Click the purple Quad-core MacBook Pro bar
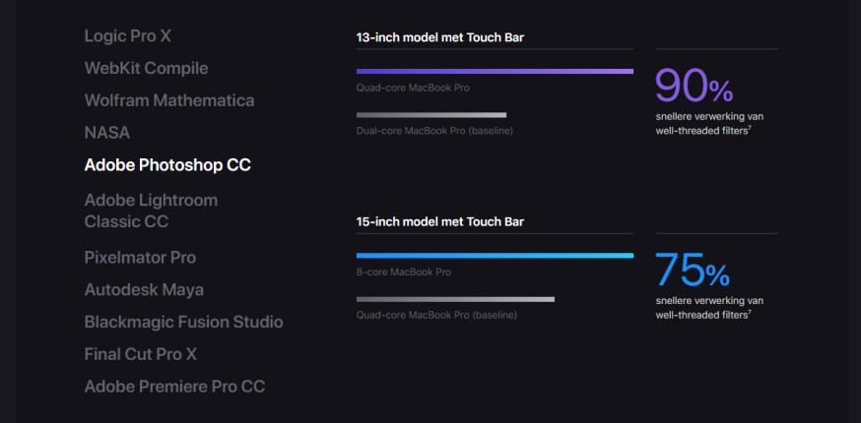 (x=495, y=72)
